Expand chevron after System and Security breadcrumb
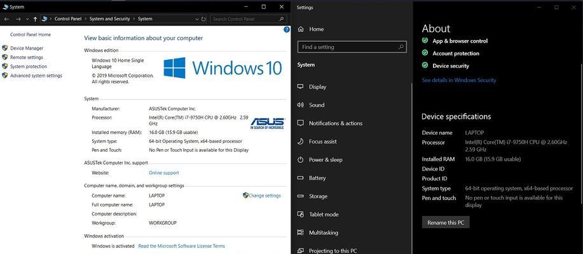 134,19
